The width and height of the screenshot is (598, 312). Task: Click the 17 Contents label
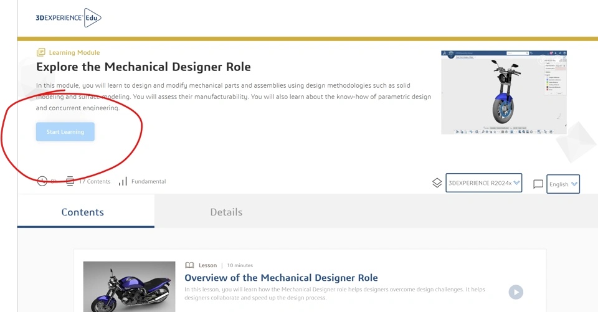(x=95, y=182)
